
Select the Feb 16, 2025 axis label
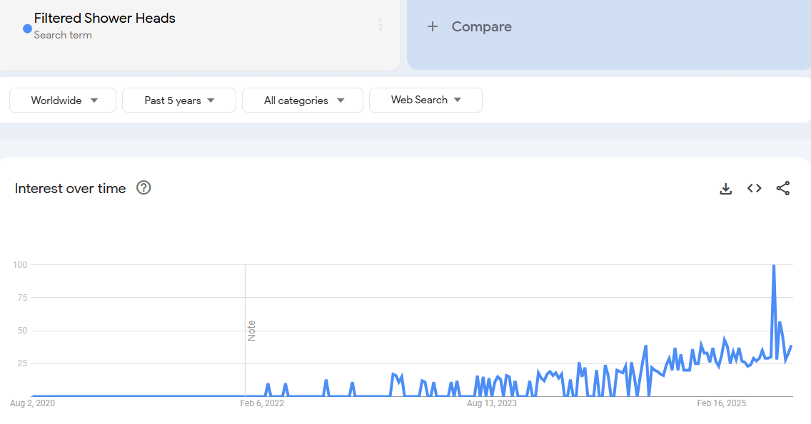click(x=721, y=403)
